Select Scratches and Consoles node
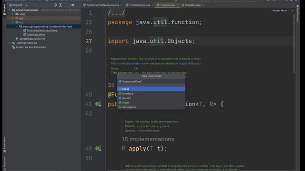Image resolution: width=305 pixels, height=171 pixels. coord(30,47)
